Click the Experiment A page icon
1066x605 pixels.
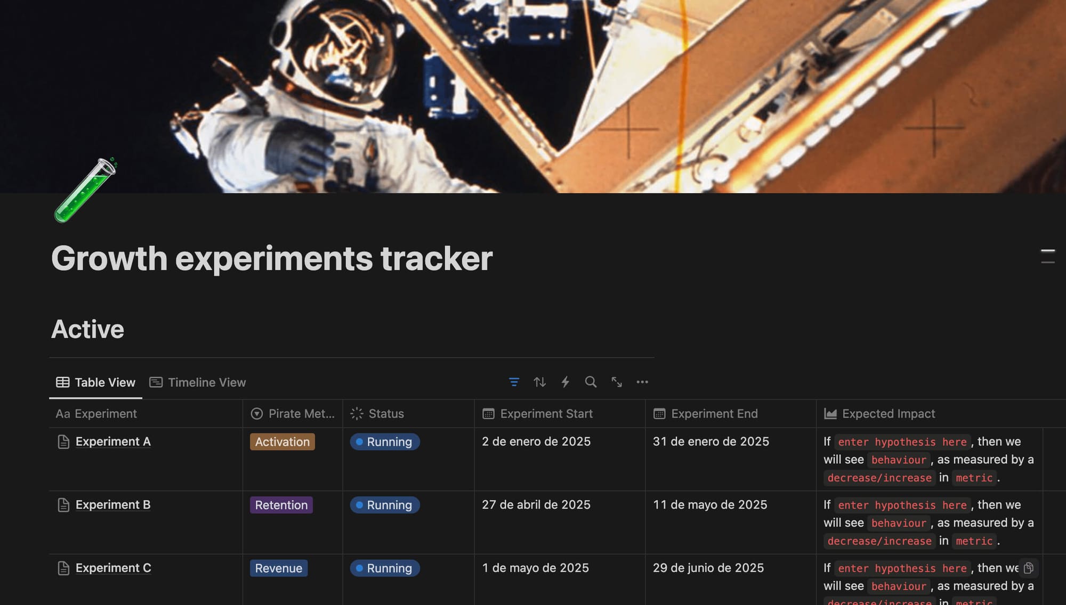(x=64, y=442)
